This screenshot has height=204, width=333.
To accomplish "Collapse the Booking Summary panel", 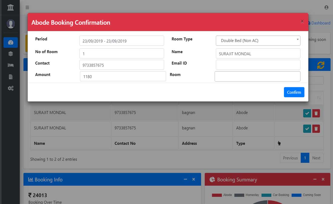I will [x=315, y=179].
